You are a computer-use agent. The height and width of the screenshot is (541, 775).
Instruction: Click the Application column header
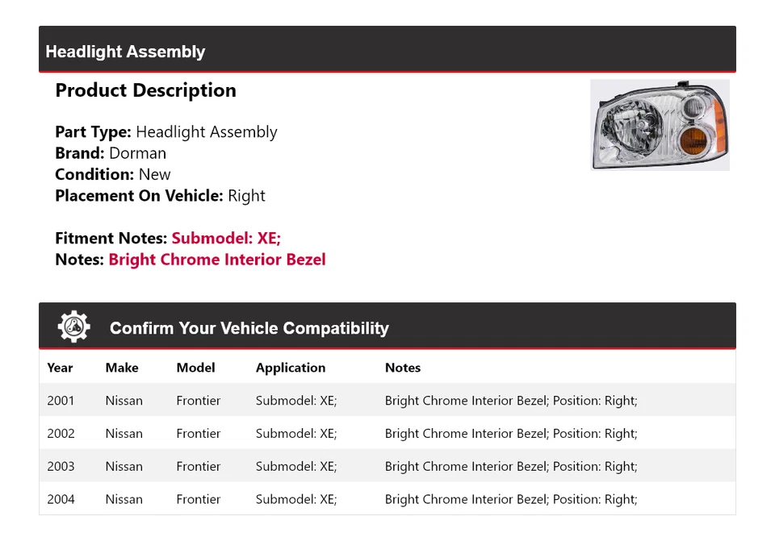(x=291, y=368)
